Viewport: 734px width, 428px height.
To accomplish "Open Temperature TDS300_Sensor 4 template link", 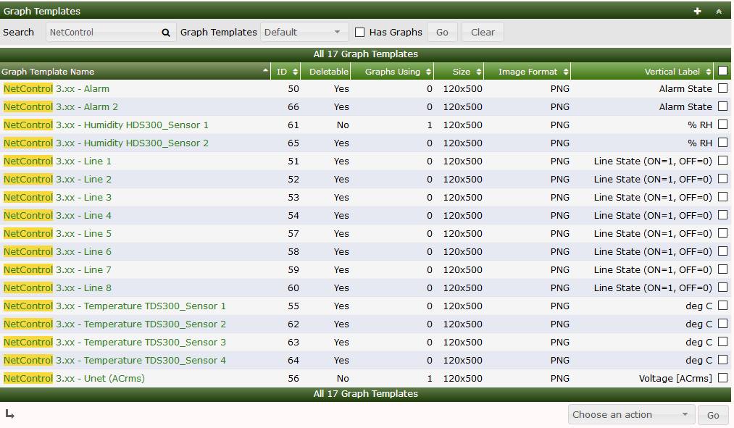I will click(114, 360).
